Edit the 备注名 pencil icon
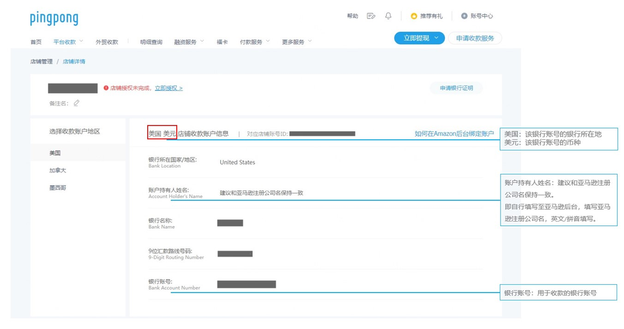 pos(77,103)
